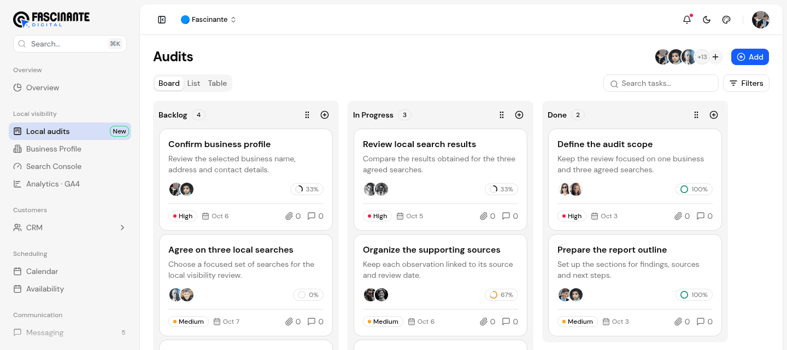The height and width of the screenshot is (350, 787).
Task: Click the Fascinante Digital logo
Action: click(x=51, y=19)
